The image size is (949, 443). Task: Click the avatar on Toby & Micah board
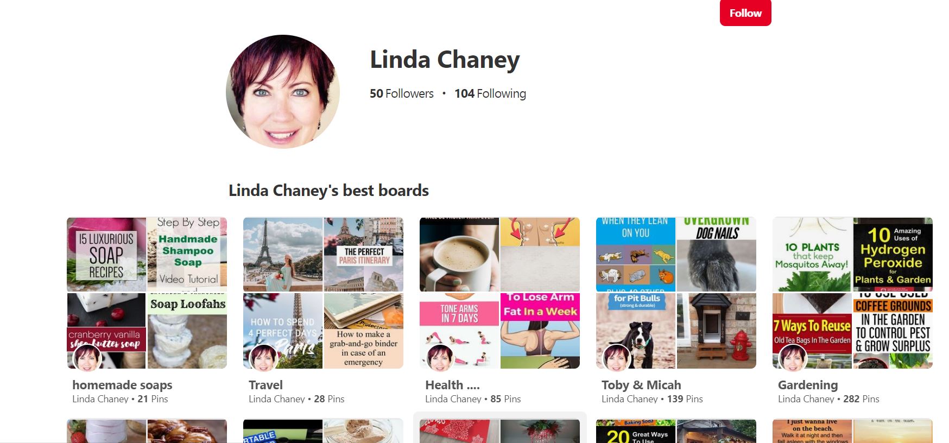pos(617,358)
